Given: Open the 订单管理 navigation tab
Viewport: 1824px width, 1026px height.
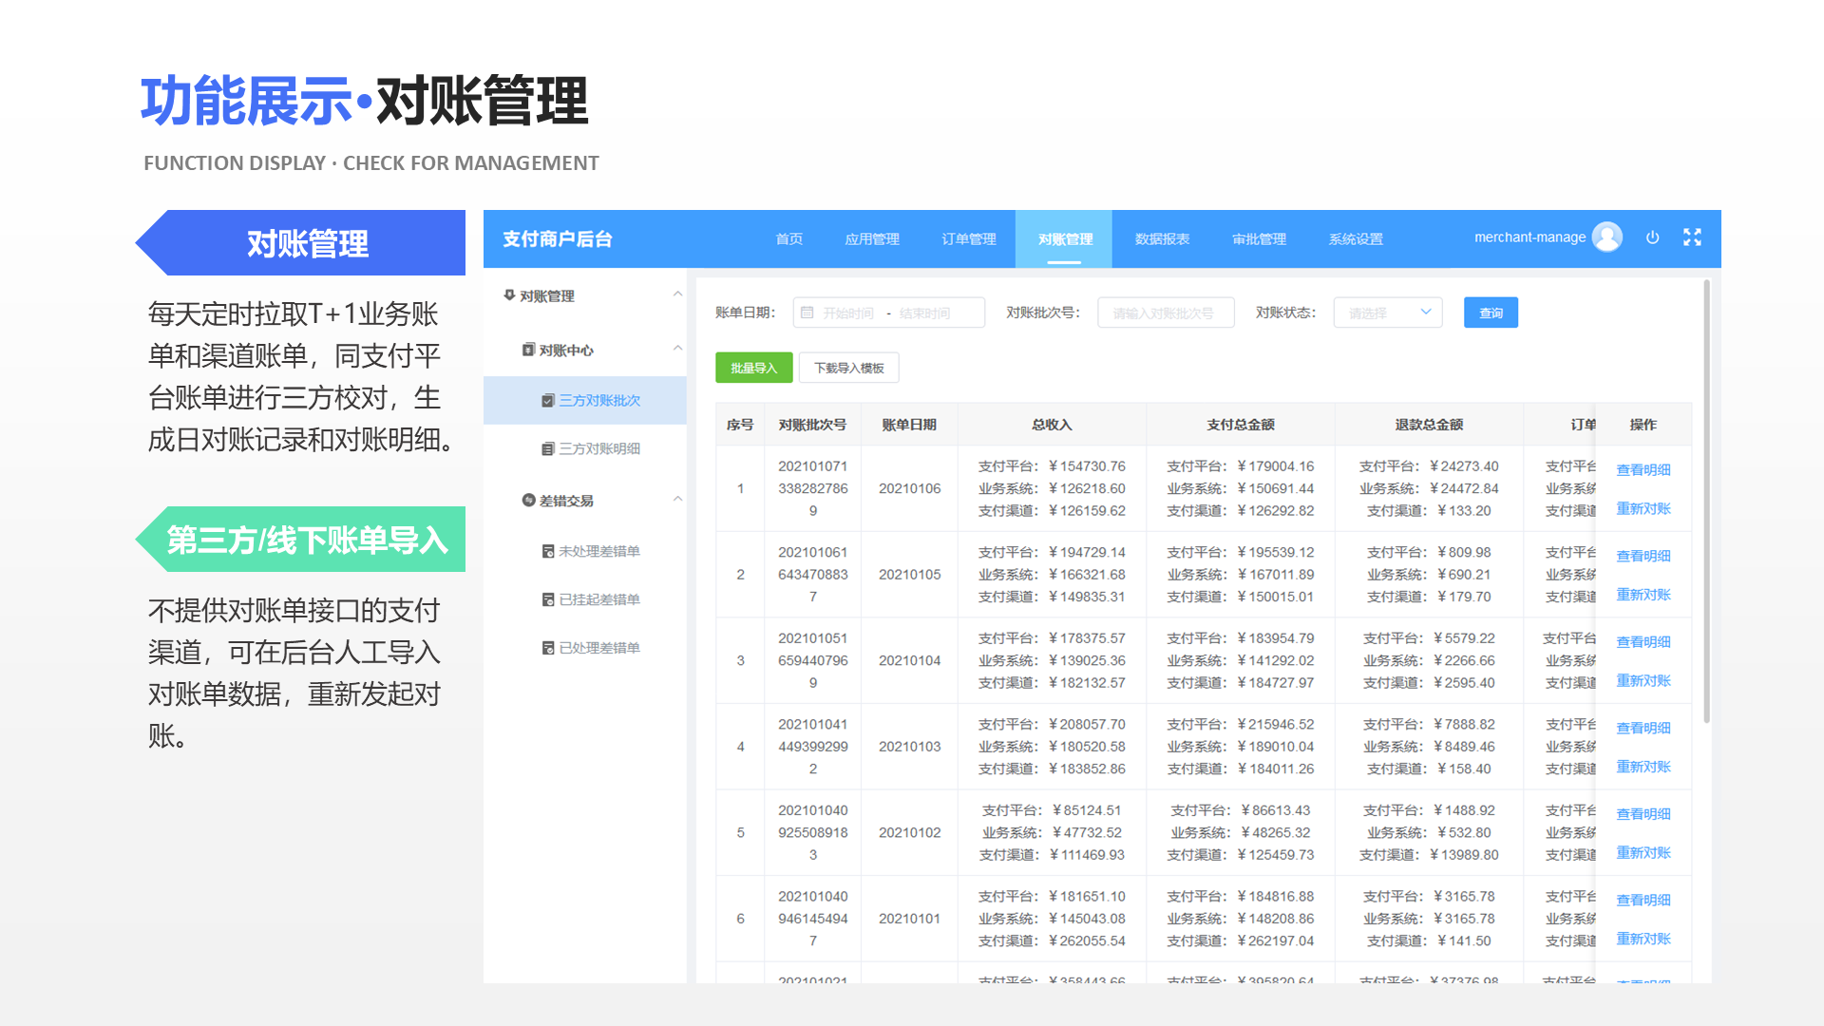Looking at the screenshot, I should 968,238.
